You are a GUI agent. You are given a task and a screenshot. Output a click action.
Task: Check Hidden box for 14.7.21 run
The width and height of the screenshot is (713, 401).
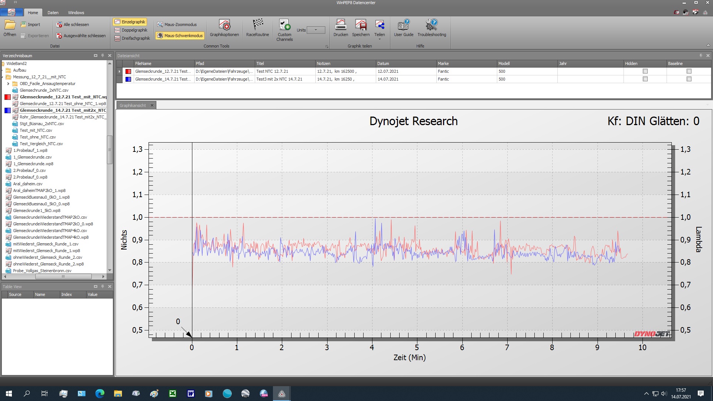point(645,79)
